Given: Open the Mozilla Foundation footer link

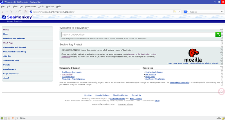Looking at the screenshot, I should point(136,99).
